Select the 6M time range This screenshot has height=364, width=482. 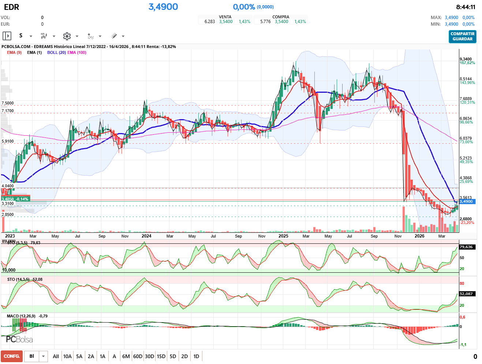126,356
